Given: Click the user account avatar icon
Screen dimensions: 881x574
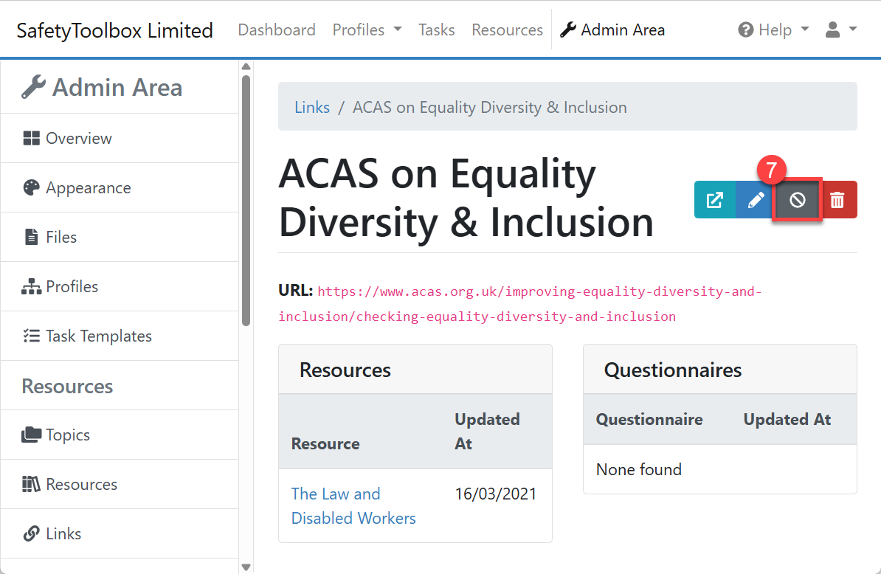Looking at the screenshot, I should (x=833, y=30).
